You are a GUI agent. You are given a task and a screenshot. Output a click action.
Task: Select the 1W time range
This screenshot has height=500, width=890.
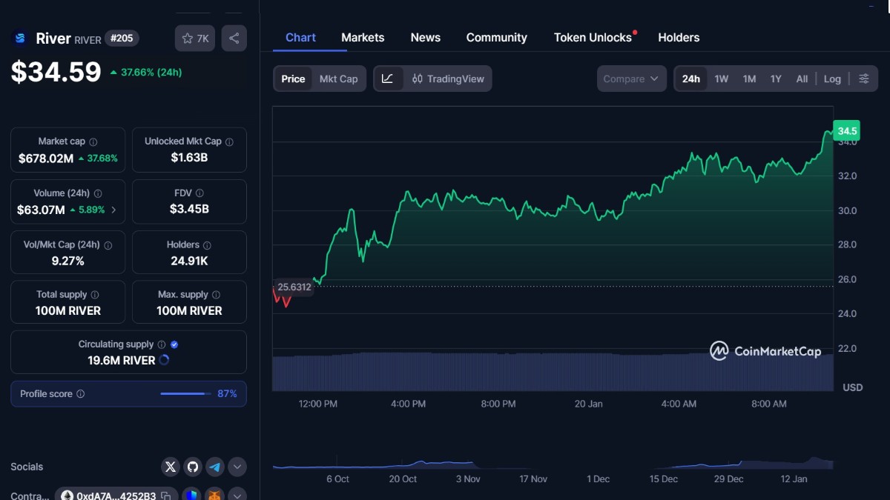pos(721,79)
